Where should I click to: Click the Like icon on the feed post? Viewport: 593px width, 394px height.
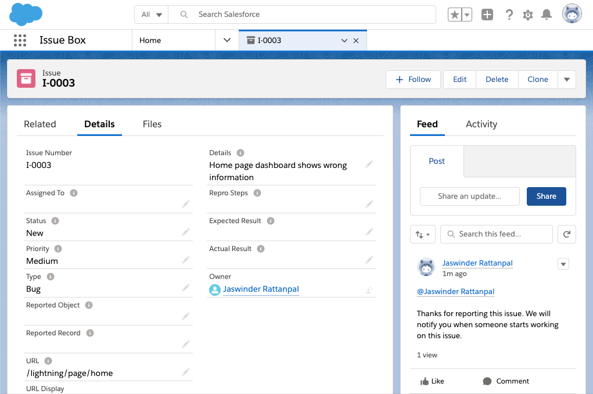(425, 381)
